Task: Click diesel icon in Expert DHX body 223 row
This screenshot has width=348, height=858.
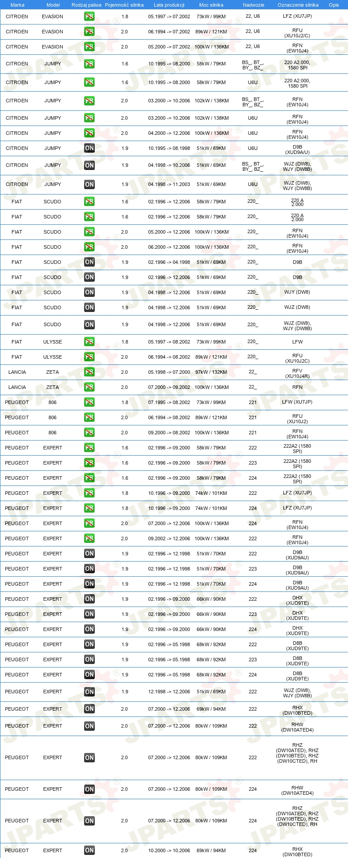Action: pos(89,614)
